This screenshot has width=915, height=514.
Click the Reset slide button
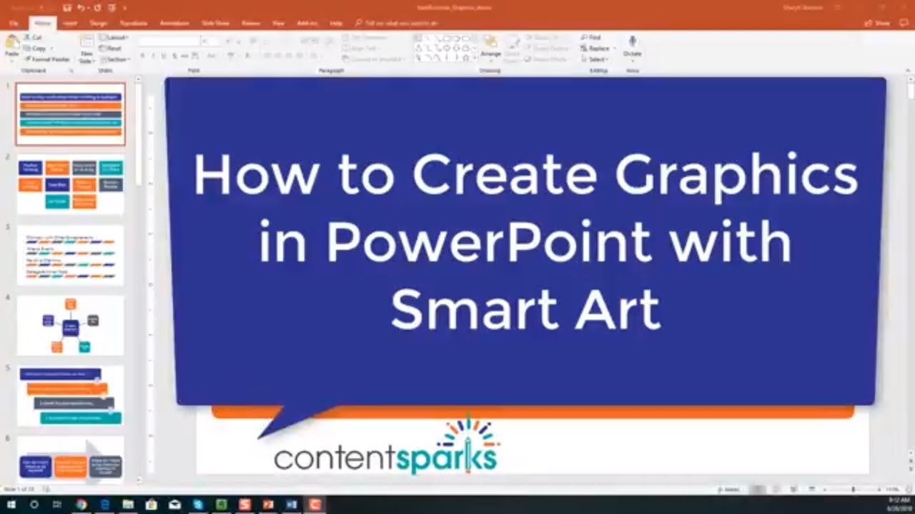tap(110, 48)
